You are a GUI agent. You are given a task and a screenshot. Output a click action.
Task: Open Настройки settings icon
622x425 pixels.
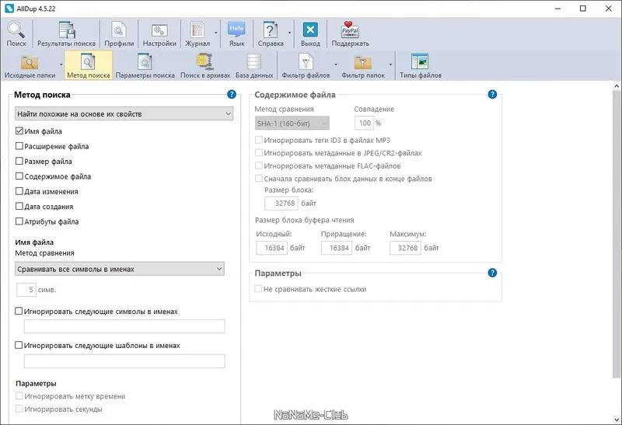(x=159, y=34)
